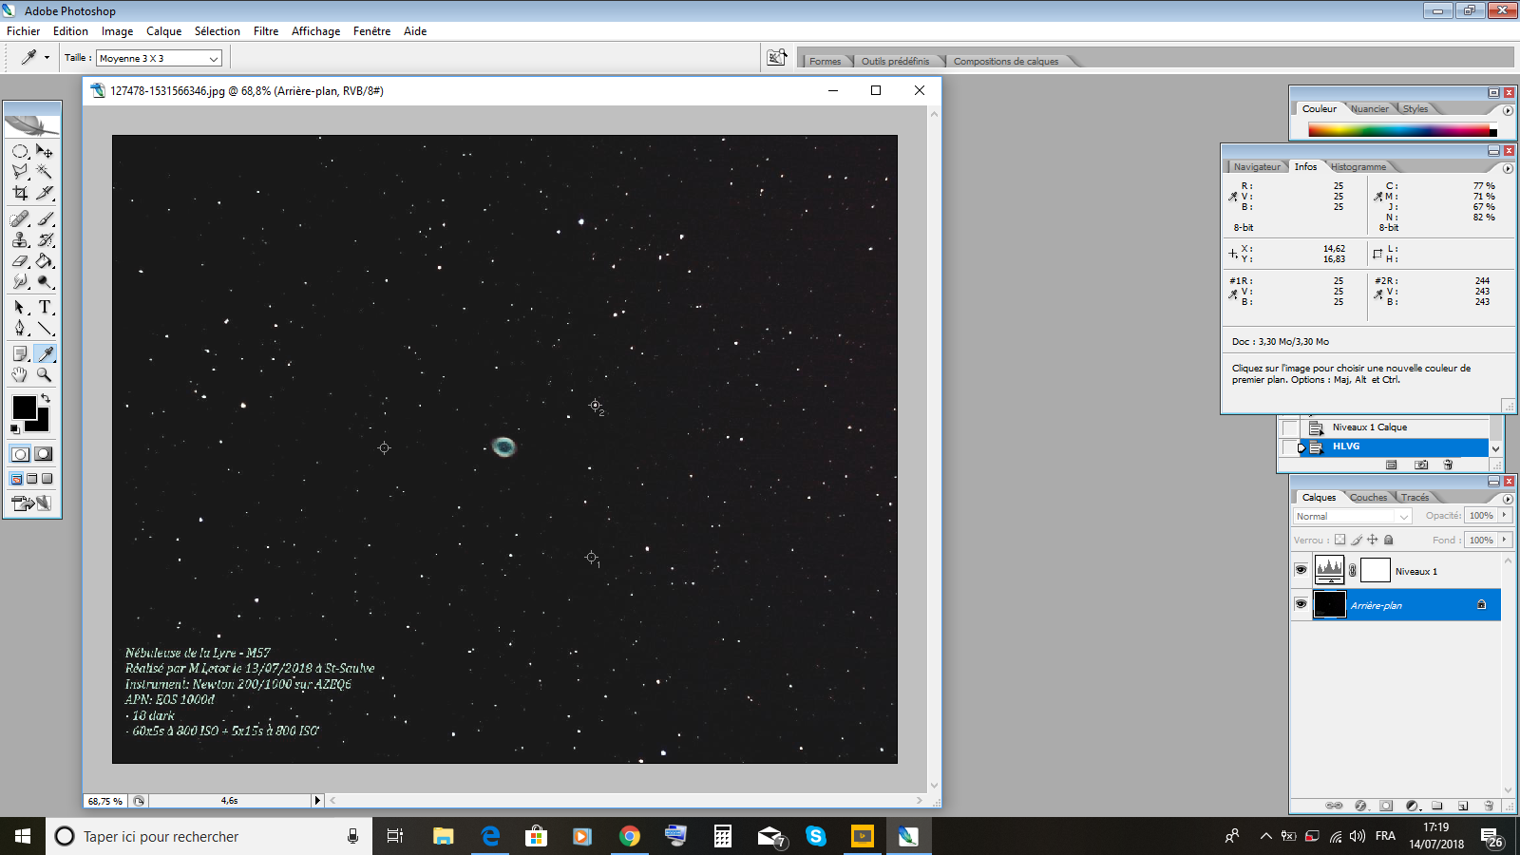This screenshot has height=855, width=1520.
Task: Open the Sélection menu
Action: pos(218,31)
